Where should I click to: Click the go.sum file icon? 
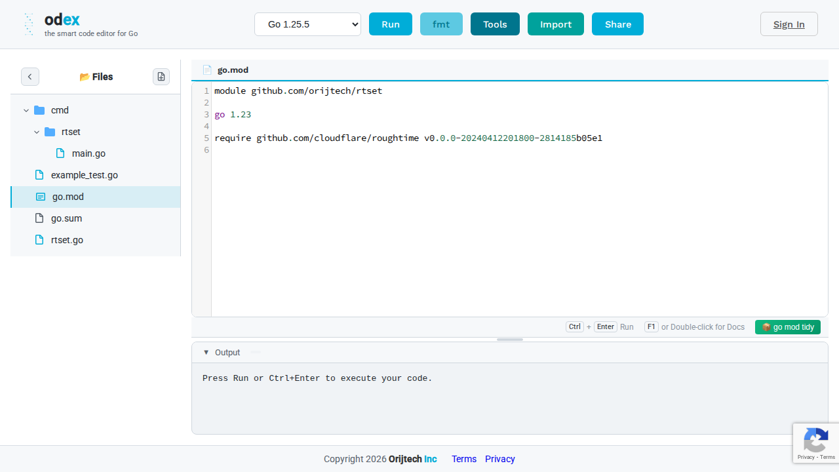pos(39,218)
